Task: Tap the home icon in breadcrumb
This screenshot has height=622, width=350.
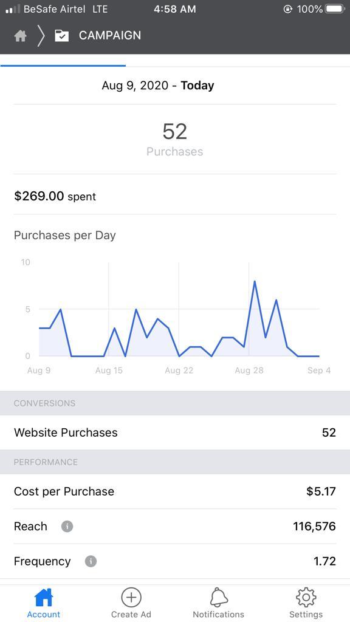Action: [20, 36]
